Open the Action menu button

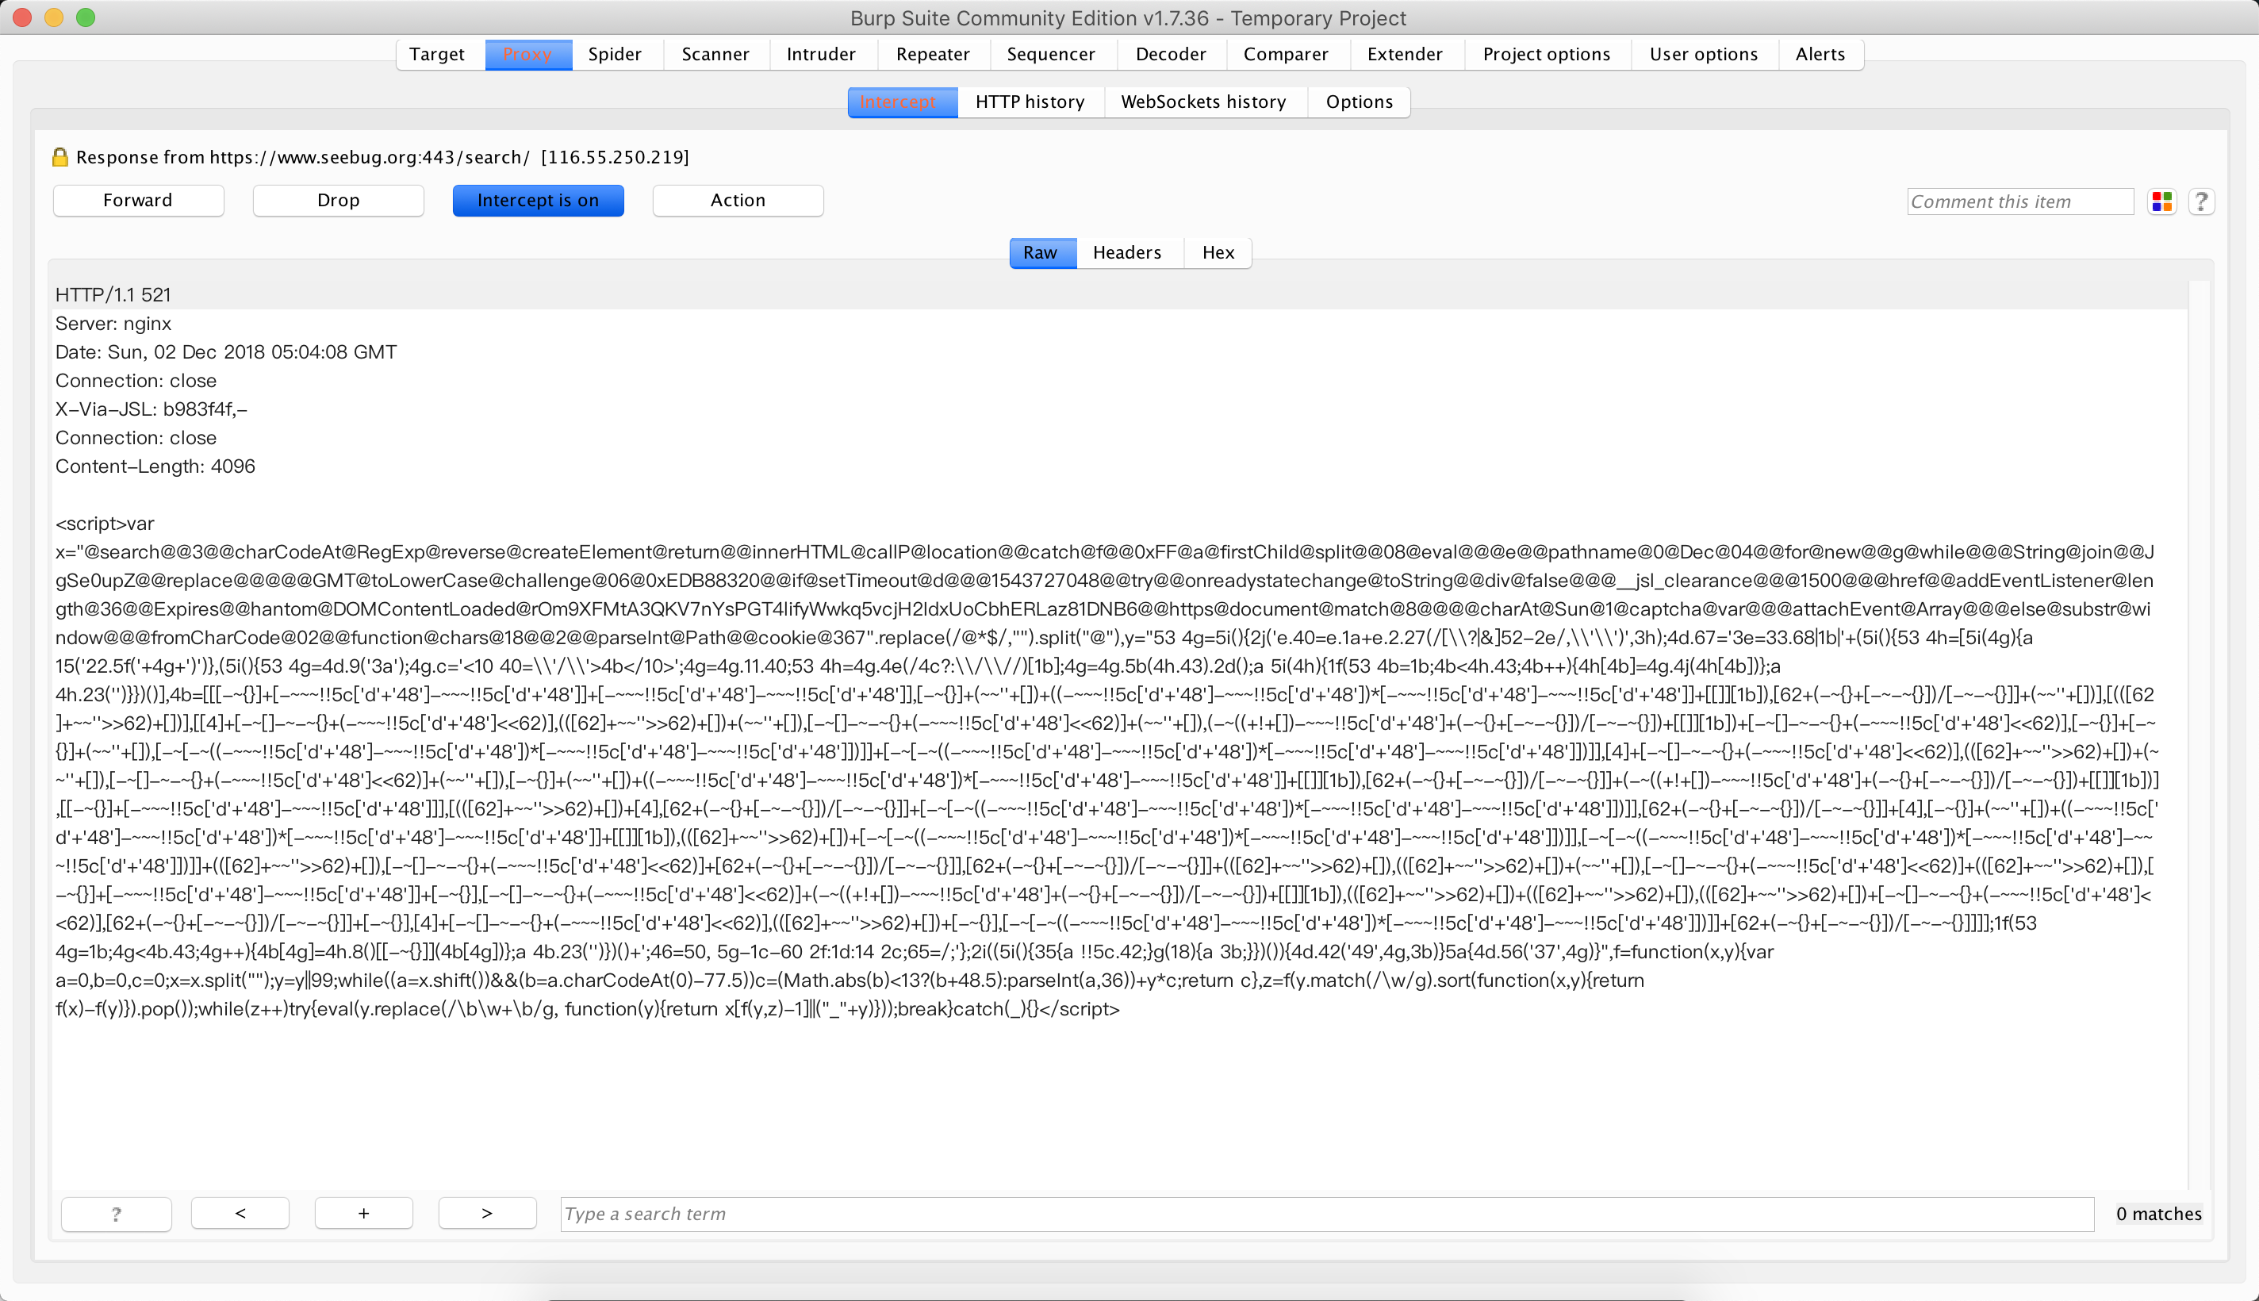coord(738,200)
